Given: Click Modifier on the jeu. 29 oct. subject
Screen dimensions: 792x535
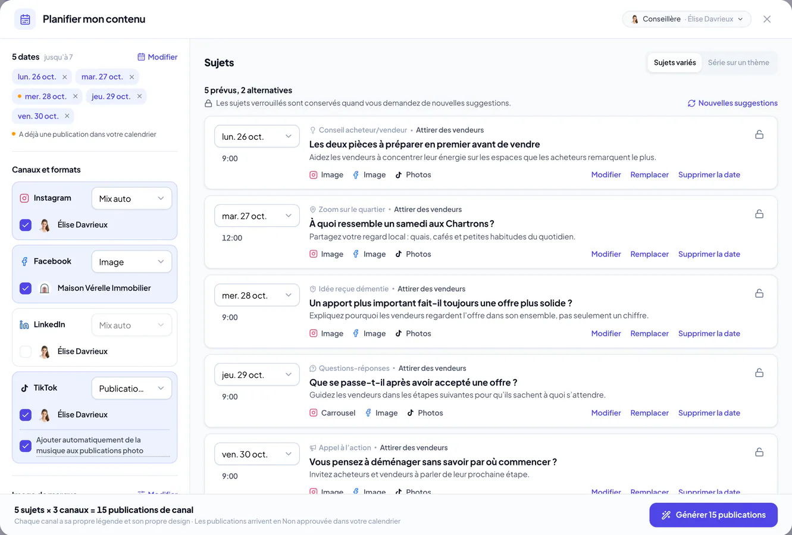Looking at the screenshot, I should click(x=606, y=413).
